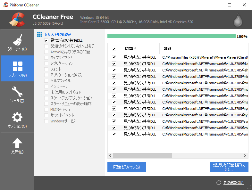Screen dimensions: 252x190
Task: Uncheck the v1.0.3705¥vsa result row checkbox
Action: click(x=114, y=128)
